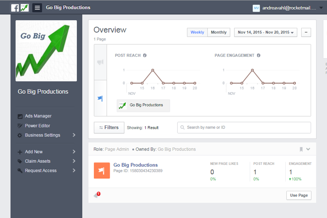Click the Page Engagement peak point at 16
The height and width of the screenshot is (218, 327).
(x=252, y=70)
